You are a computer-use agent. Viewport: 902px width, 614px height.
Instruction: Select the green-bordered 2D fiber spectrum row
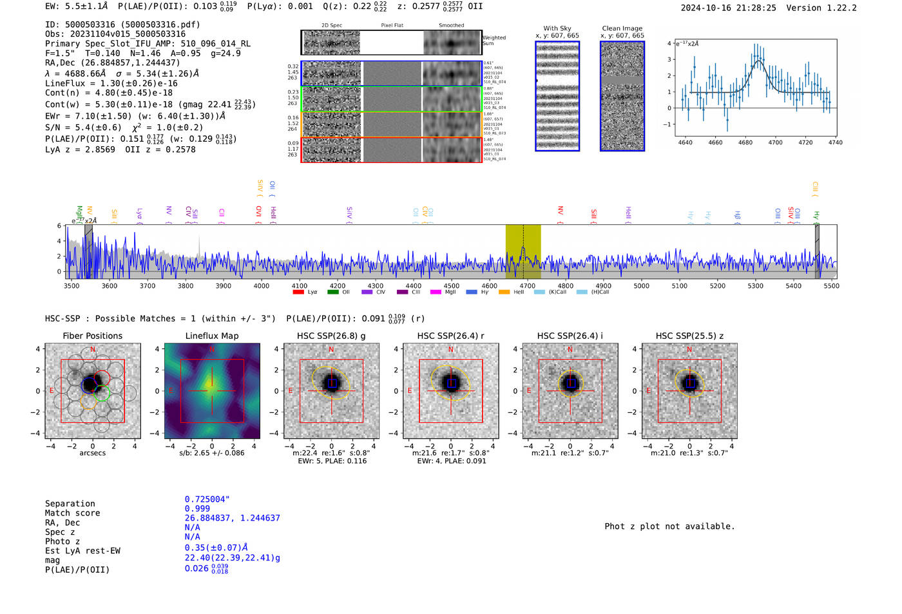[x=391, y=99]
